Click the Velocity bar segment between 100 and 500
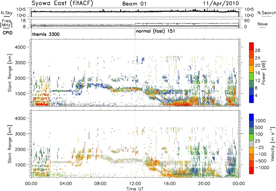Image resolution: width=276 pixels, height=191 pixels. point(252,131)
